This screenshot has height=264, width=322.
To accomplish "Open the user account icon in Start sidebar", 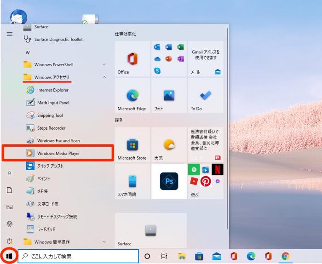I will coord(10,173).
